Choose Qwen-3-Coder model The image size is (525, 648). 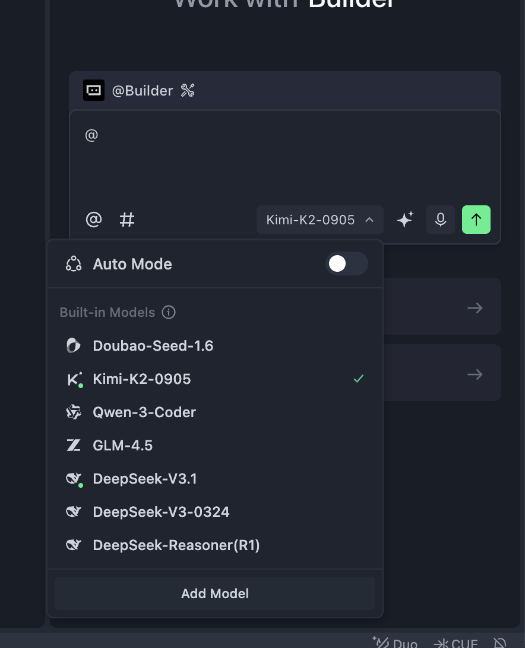(x=144, y=412)
